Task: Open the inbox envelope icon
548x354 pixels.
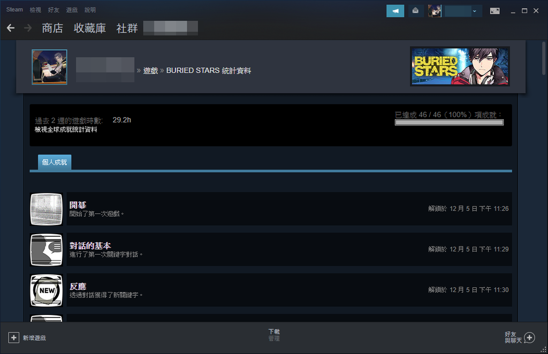Action: coord(415,11)
